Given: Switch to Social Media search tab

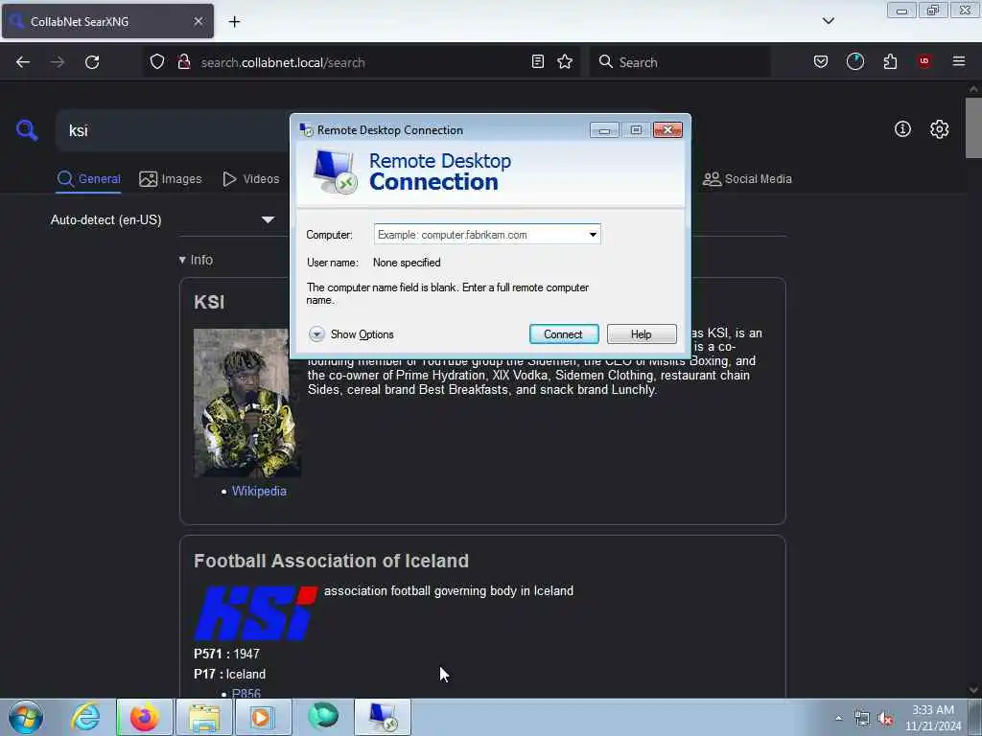Looking at the screenshot, I should (747, 179).
